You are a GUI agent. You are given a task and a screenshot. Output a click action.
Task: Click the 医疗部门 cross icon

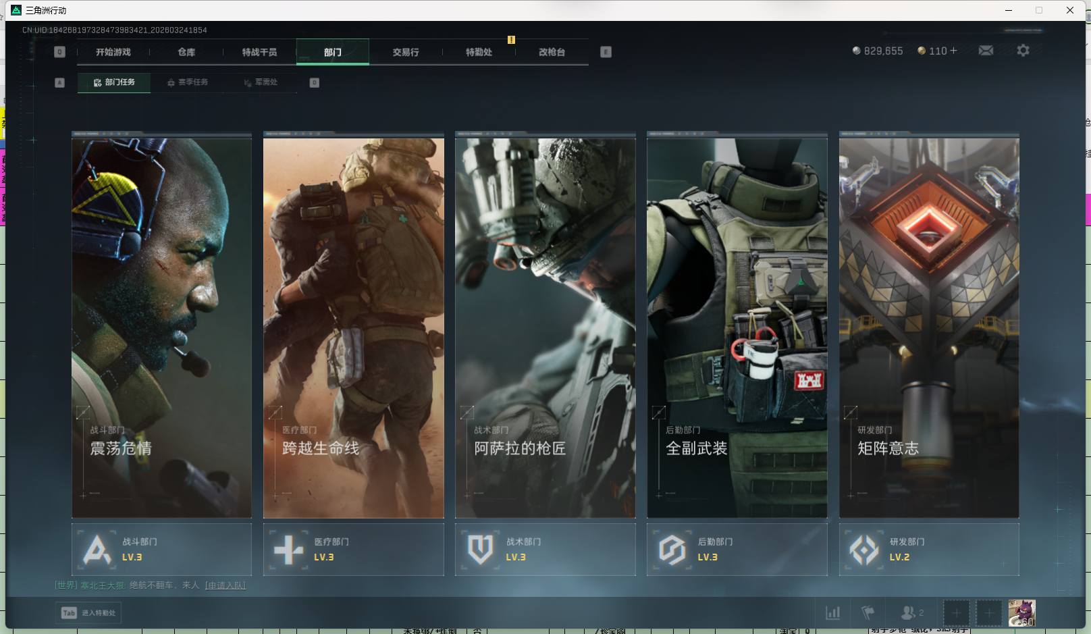(288, 550)
